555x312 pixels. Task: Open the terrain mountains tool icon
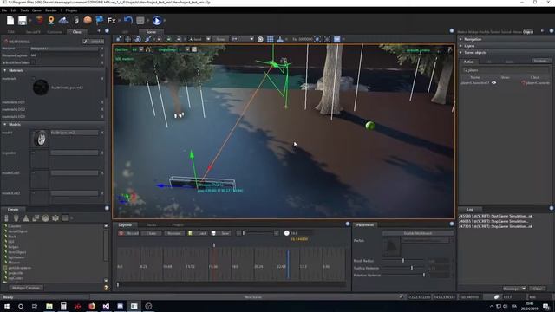click(63, 20)
